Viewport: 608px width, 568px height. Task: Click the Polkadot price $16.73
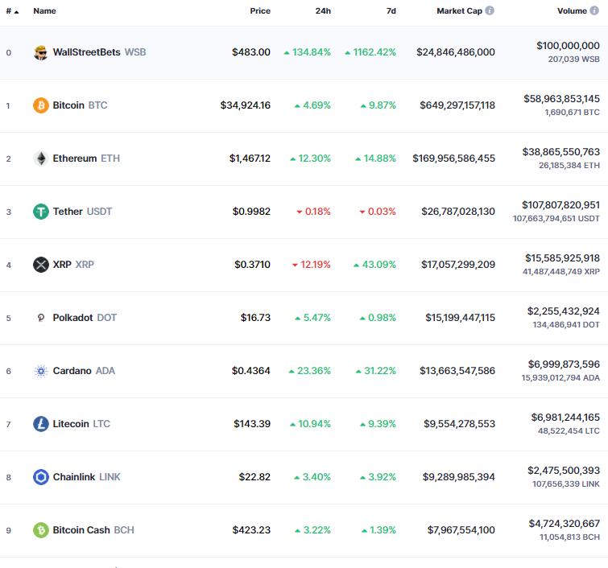[255, 317]
